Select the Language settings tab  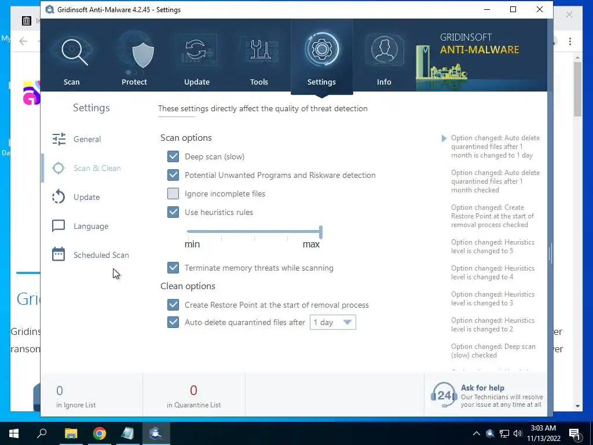coord(91,226)
